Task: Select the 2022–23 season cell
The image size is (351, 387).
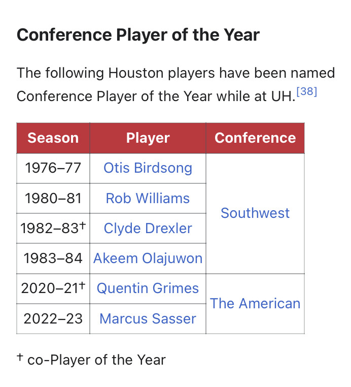Action: tap(53, 319)
